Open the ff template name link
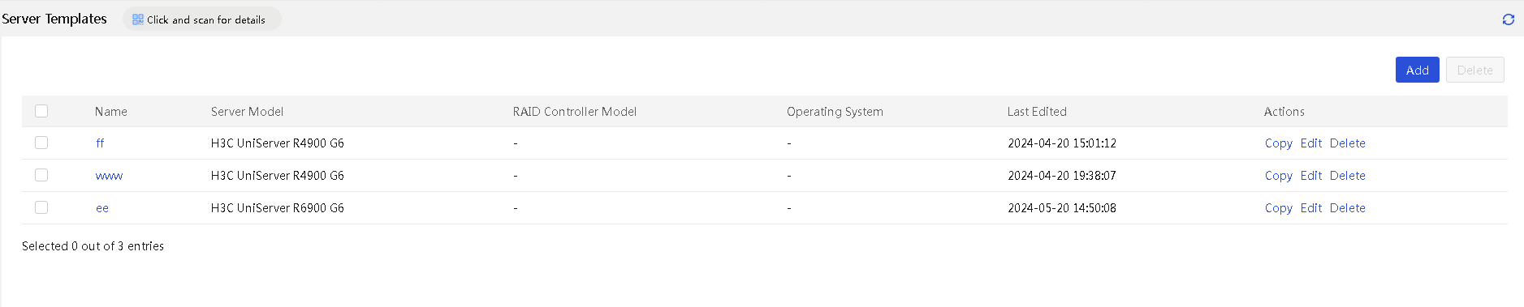 pos(100,143)
